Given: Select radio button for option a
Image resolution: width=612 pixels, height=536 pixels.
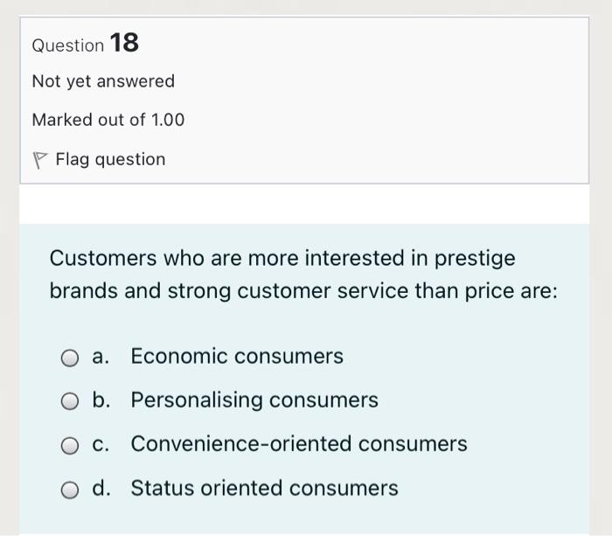Looking at the screenshot, I should [69, 358].
